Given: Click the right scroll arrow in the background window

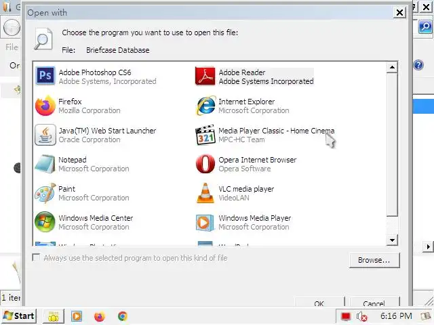Looking at the screenshot, I should pos(428,246).
